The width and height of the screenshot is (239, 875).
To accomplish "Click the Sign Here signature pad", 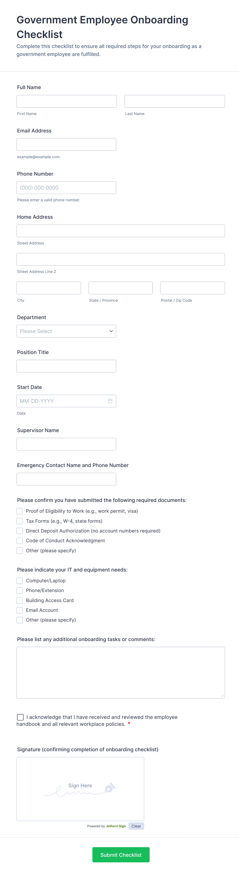I will click(x=80, y=789).
